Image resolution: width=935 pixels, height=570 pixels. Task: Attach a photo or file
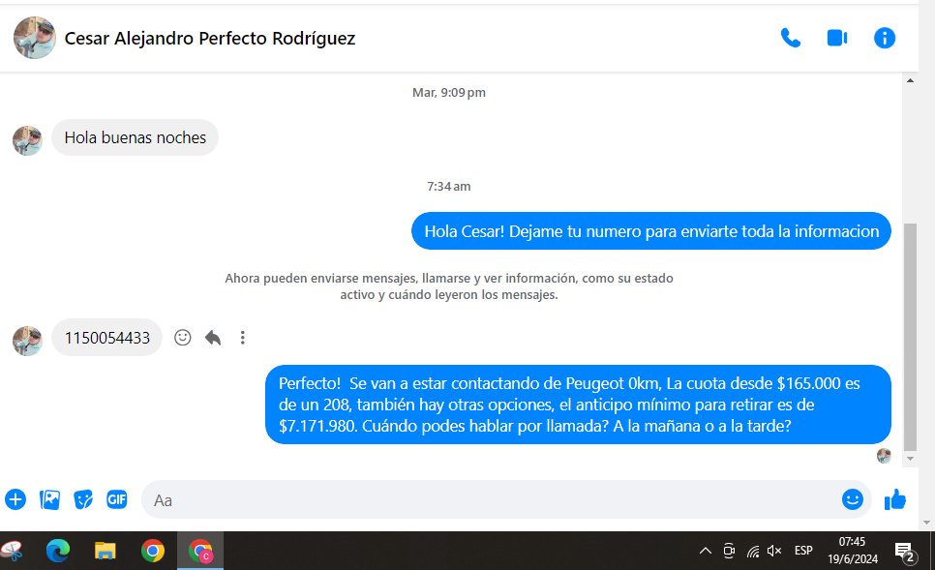[49, 499]
